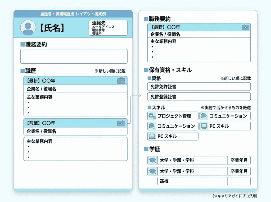Select the プロジェクト管理 skill label

pyautogui.click(x=174, y=116)
